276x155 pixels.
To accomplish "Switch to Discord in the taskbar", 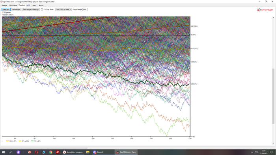I will [x=103, y=152].
